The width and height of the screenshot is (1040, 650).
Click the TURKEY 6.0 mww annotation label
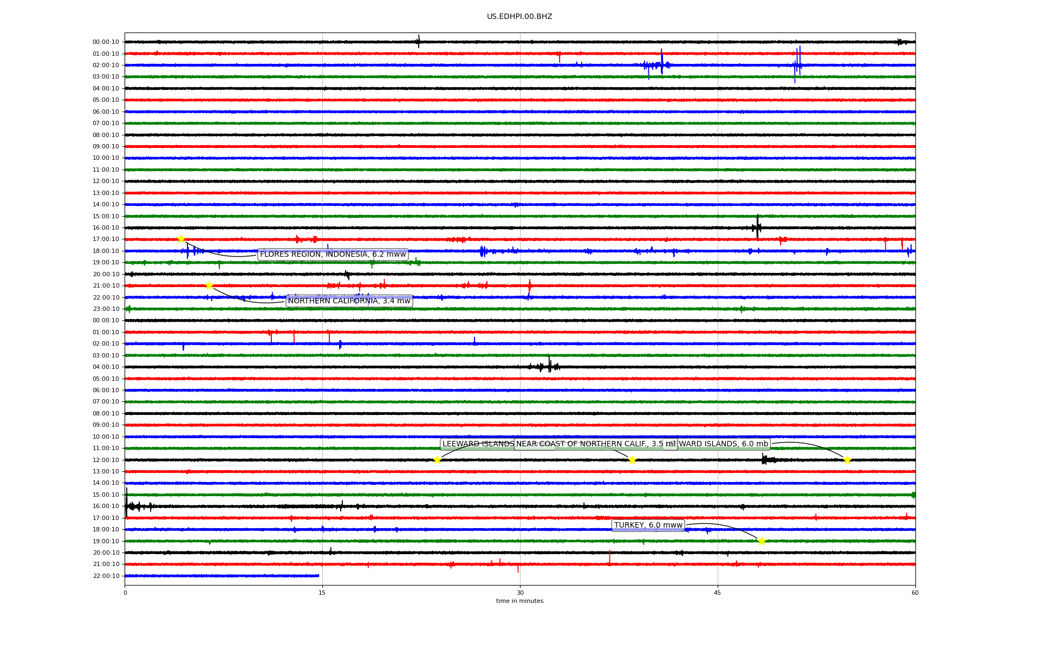(648, 525)
